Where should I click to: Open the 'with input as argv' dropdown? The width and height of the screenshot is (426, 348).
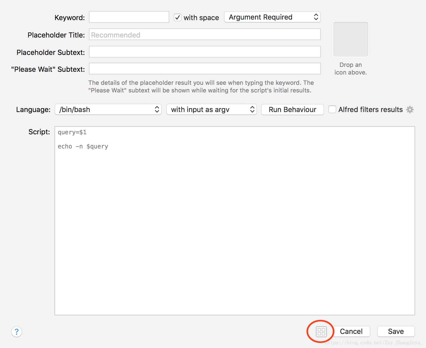click(212, 110)
